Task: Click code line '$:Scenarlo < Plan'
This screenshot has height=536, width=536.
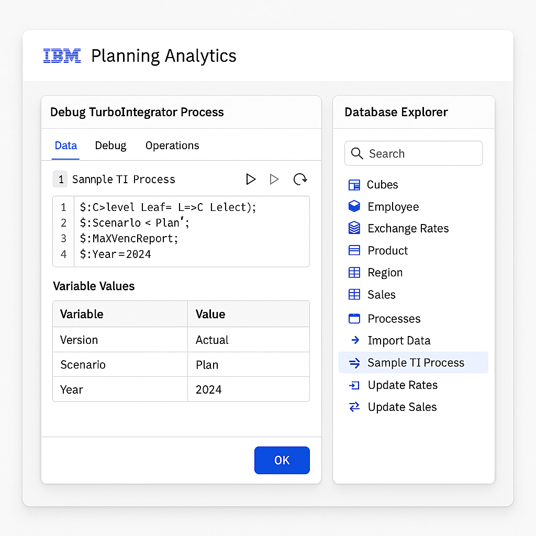Action: click(x=135, y=223)
